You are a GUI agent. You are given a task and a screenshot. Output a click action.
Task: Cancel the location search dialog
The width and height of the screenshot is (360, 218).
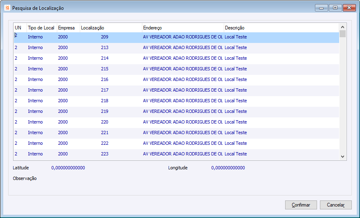(x=336, y=205)
